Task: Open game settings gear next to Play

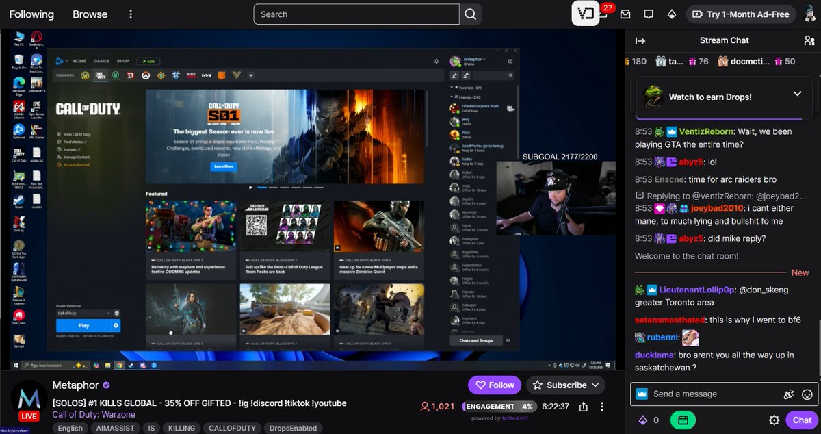Action: [116, 326]
